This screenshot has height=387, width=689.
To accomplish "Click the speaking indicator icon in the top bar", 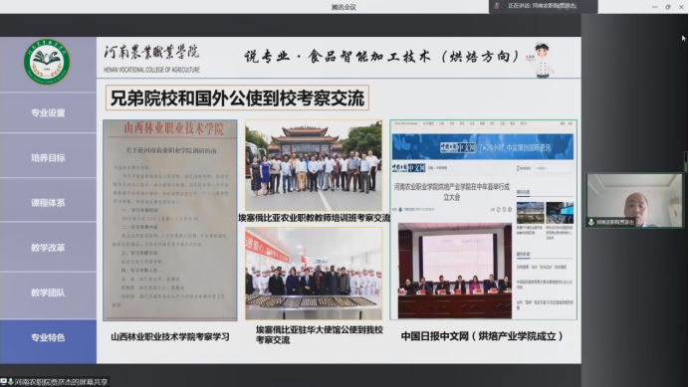I will (x=497, y=6).
